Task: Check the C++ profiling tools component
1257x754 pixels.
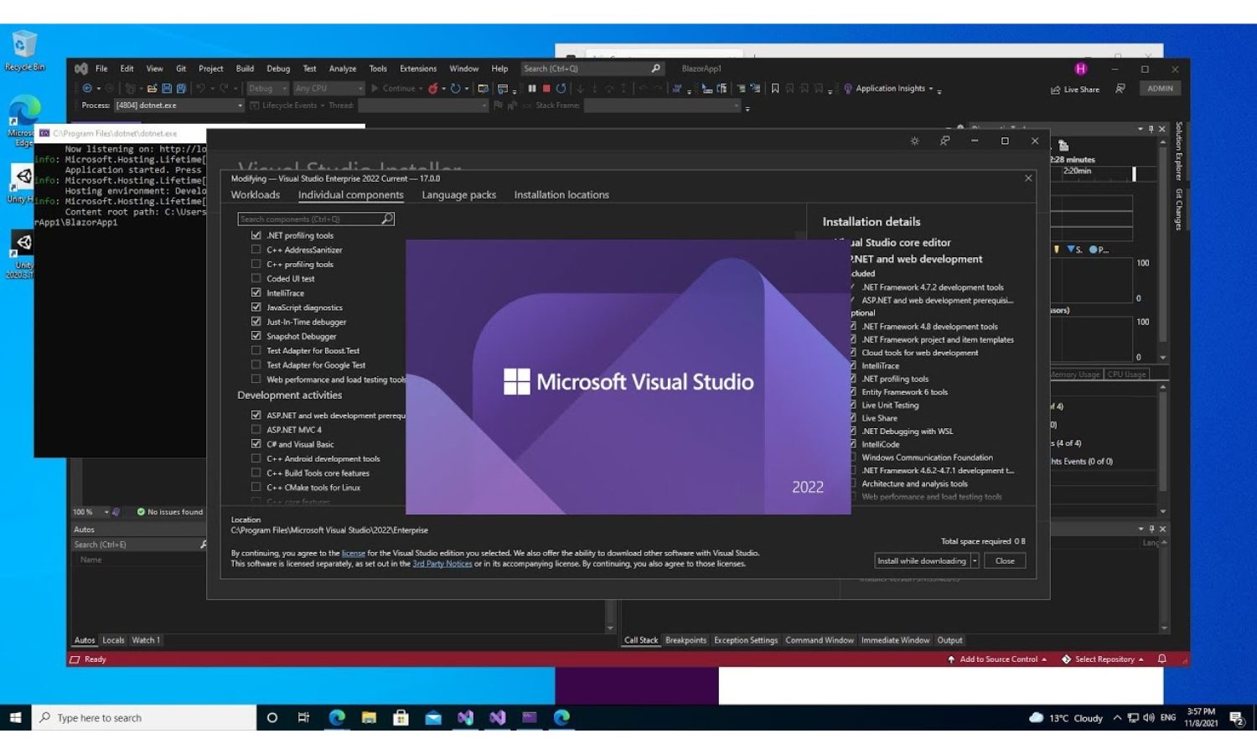Action: coord(256,264)
